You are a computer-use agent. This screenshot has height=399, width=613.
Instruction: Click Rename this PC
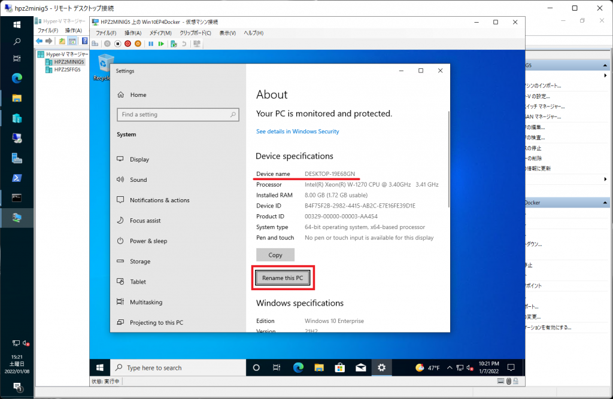[283, 278]
